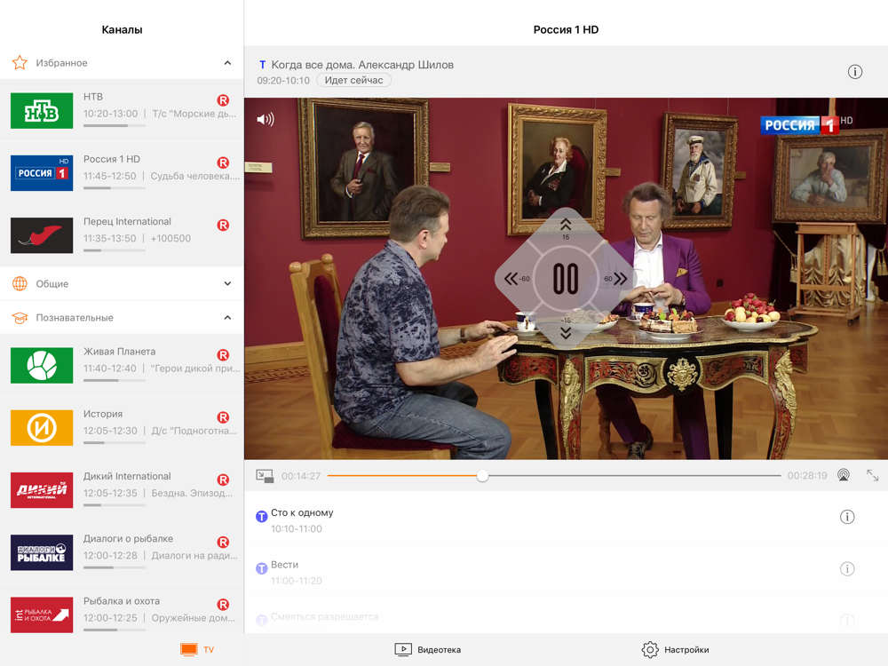
Task: Select the НТВ channel logo
Action: (42, 110)
